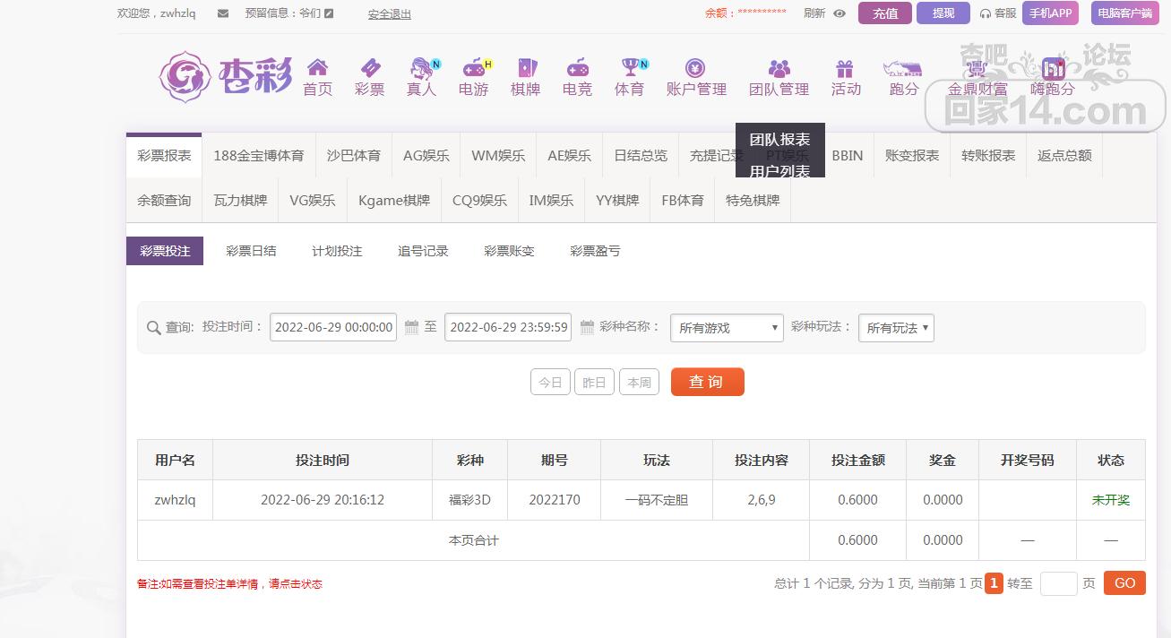Viewport: 1171px width, 638px height.
Task: Open the 彩票 lottery ticket icon
Action: [369, 68]
